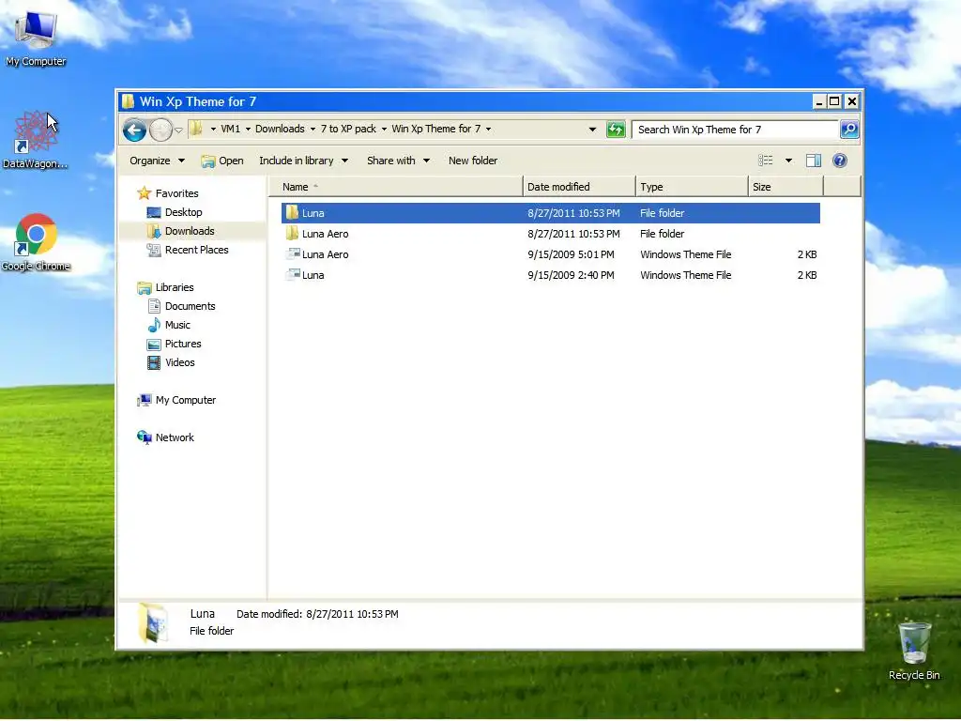Sort by Type column header
Screen dimensions: 961x721
(692, 187)
